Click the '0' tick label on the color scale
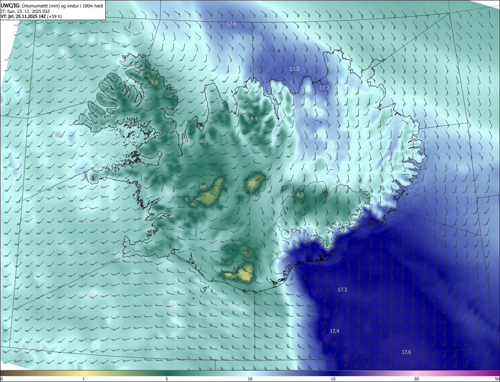The image size is (500, 382). tap(2, 379)
